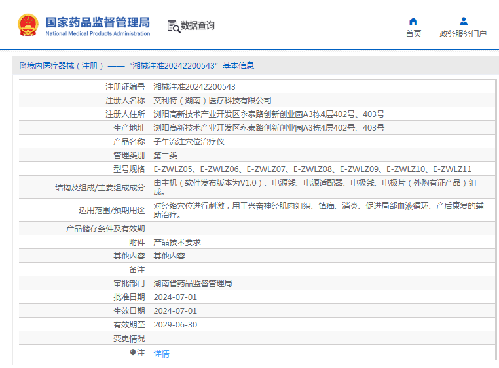Click the 型号规格 label
This screenshot has height=368, width=499.
[x=129, y=169]
